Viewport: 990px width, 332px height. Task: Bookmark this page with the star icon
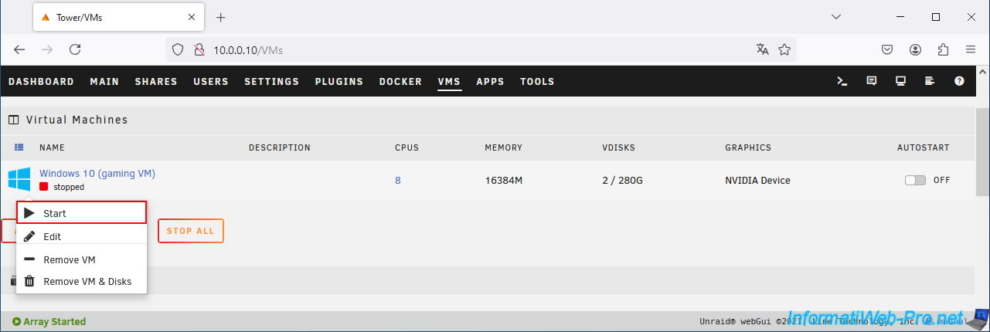tap(784, 49)
